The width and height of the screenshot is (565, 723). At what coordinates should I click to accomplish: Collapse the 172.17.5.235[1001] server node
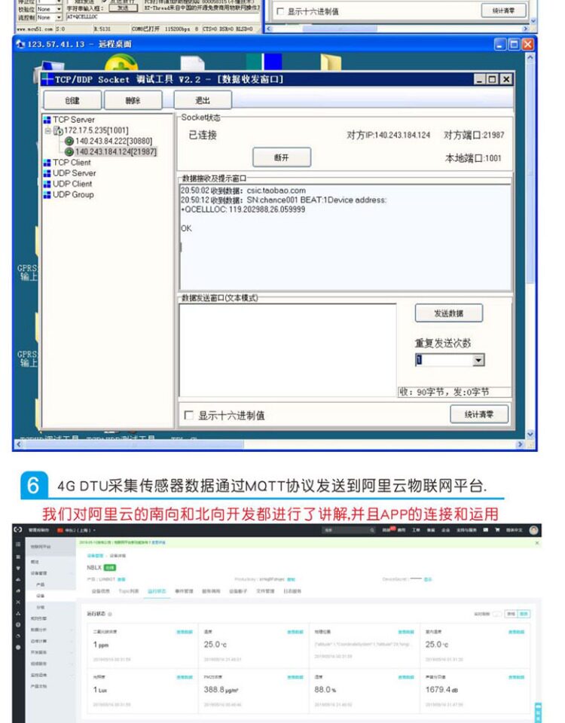click(x=47, y=131)
